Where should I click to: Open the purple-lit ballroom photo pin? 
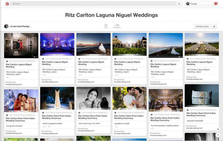click(57, 44)
